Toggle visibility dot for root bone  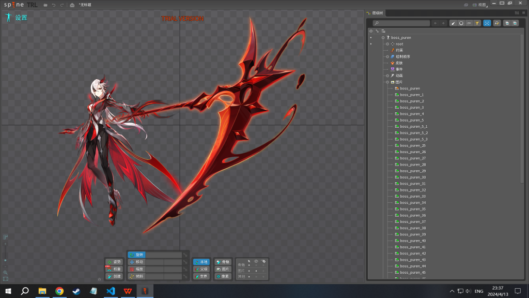[371, 44]
